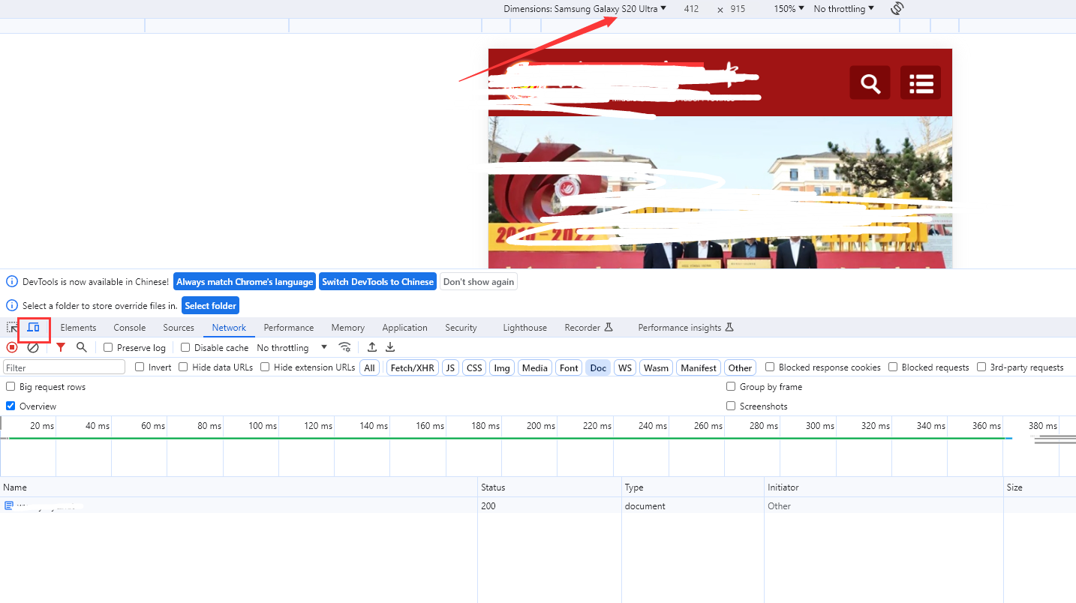
Task: Open the Lighthouse tab
Action: [524, 328]
